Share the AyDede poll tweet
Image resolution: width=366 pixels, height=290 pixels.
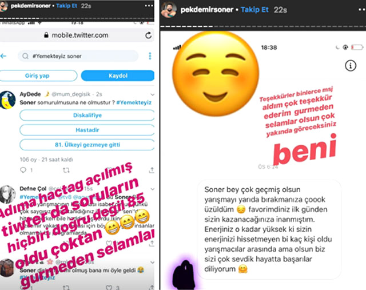pos(152,170)
